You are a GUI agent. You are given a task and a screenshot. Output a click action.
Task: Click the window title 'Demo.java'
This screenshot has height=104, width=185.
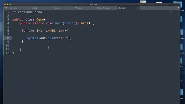click(x=93, y=4)
